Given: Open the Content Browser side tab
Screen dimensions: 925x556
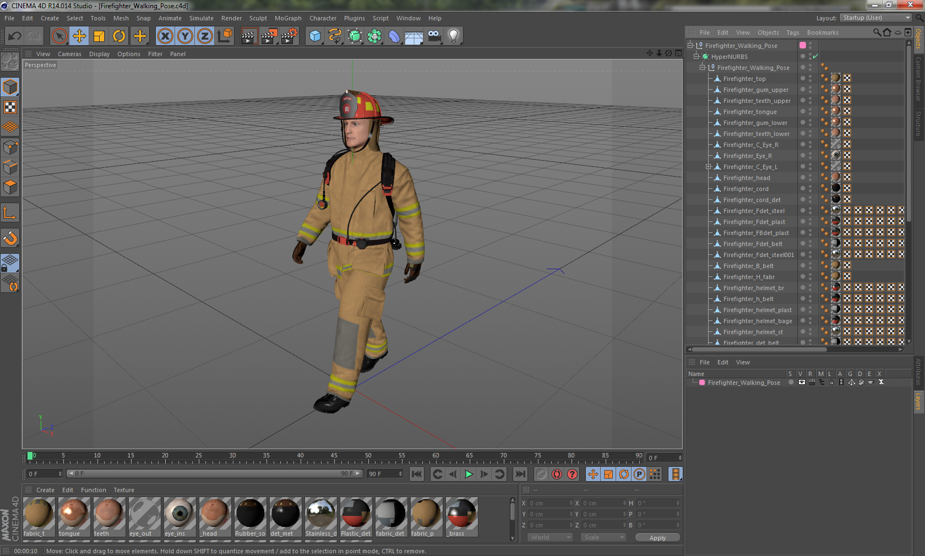Looking at the screenshot, I should 918,78.
